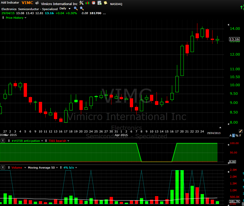Open the ##STIB anticipation dropdown arrow
This screenshot has width=244, height=206.
42,141
